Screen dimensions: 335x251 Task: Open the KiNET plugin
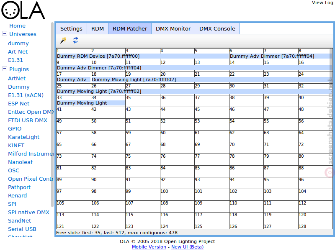(16, 145)
